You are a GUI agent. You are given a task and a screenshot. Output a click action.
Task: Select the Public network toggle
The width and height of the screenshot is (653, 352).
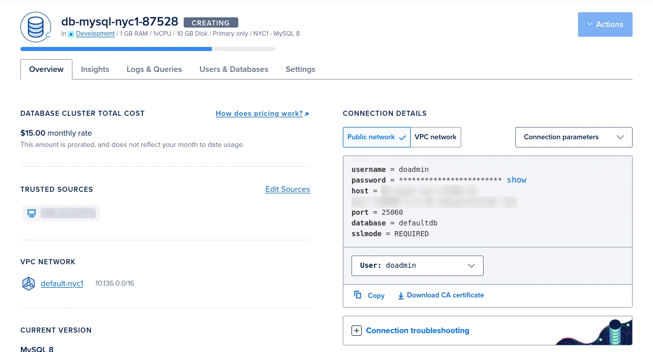coord(376,137)
